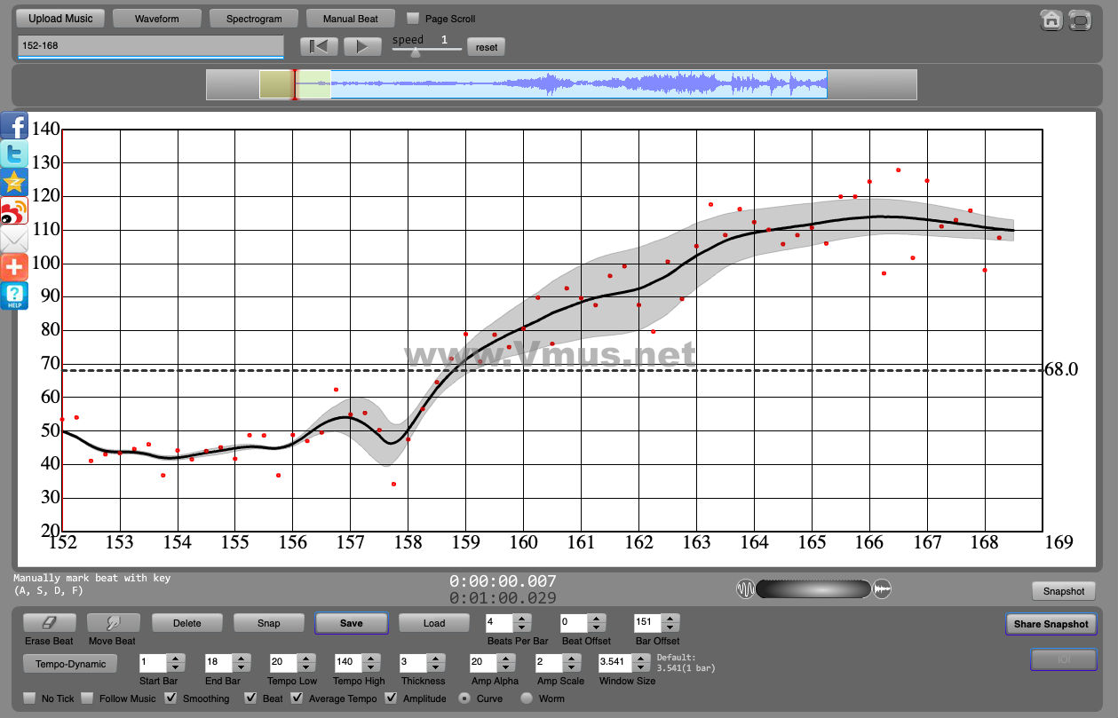Toggle the Smoothing checkbox
This screenshot has height=718, width=1118.
click(x=171, y=698)
